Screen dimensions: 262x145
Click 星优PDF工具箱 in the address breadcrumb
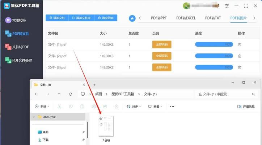123,94
